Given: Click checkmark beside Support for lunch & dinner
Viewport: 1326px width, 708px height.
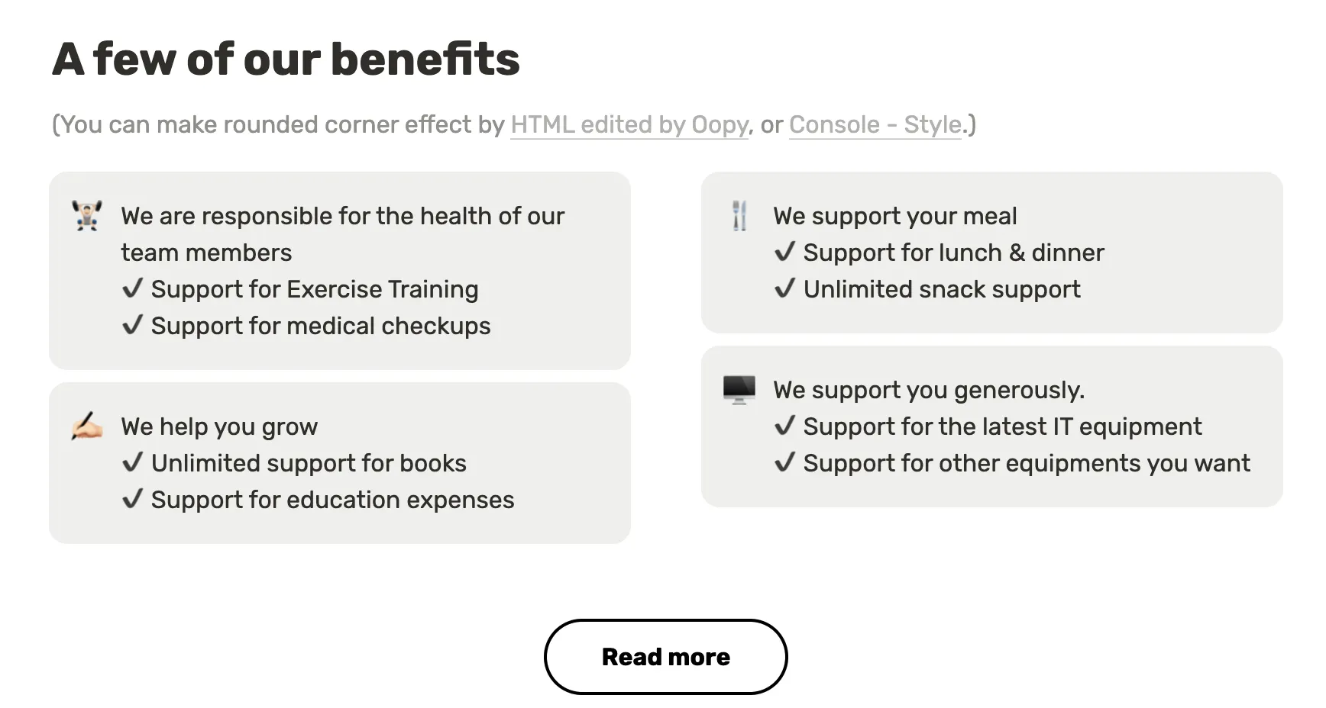Looking at the screenshot, I should (784, 252).
